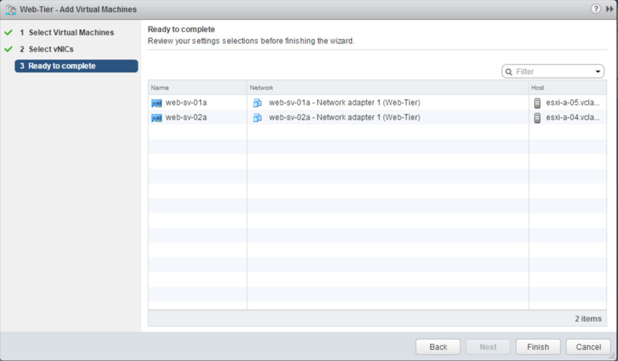
Task: Click the help question mark icon
Action: tap(595, 9)
